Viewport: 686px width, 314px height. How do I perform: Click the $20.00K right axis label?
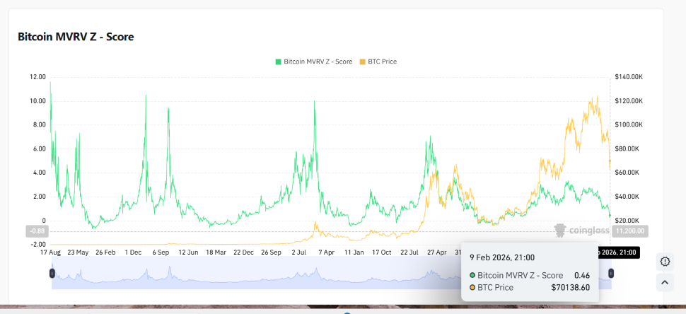(627, 221)
